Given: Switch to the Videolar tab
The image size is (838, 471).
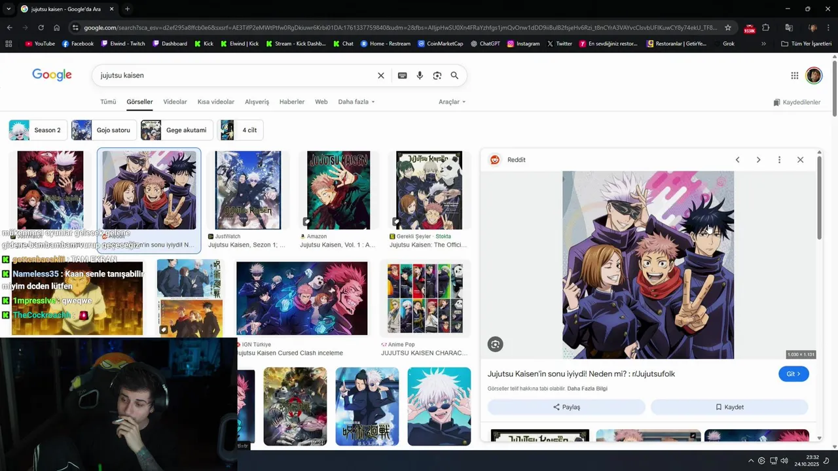Looking at the screenshot, I should 175,102.
